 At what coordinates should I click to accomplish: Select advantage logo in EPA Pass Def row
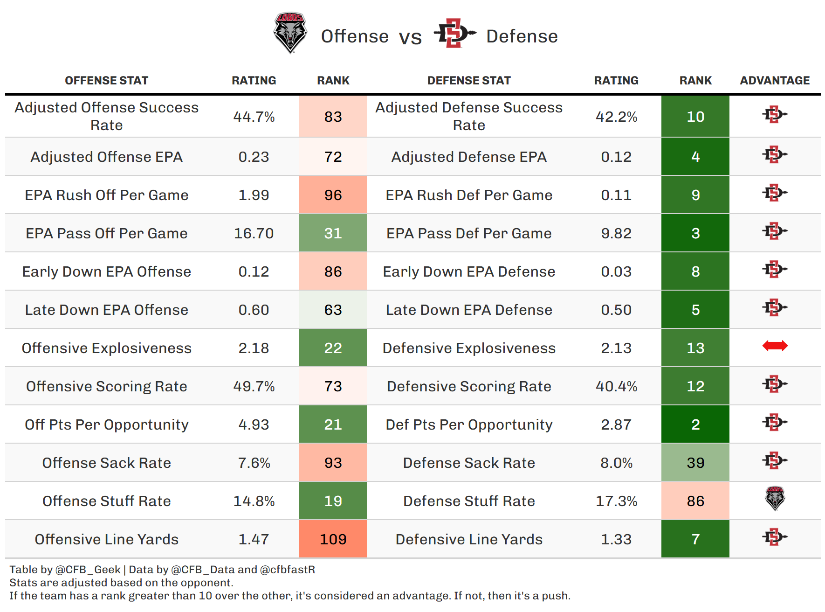coord(775,231)
